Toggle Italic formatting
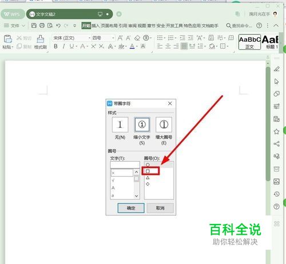The image size is (286, 264). point(63,46)
